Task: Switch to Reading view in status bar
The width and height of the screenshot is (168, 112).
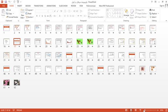Action: (x=136, y=110)
